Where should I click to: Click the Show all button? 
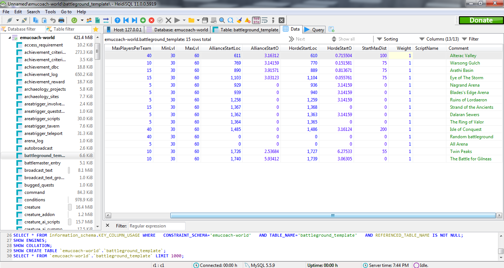[x=343, y=39]
